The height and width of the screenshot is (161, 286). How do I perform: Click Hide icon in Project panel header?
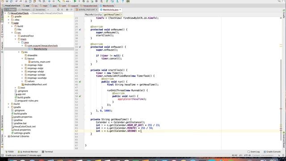coord(71,10)
